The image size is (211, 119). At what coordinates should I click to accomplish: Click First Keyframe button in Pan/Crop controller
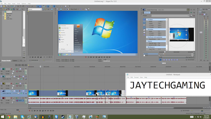[x=164, y=60]
